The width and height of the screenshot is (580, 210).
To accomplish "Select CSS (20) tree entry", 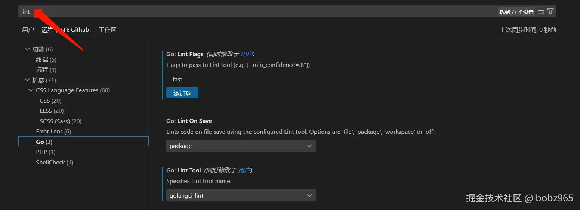I will point(50,101).
